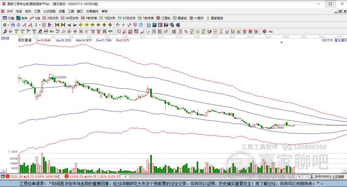Click the gold circle 金 icon
The height and width of the screenshot is (187, 347).
(198, 31)
